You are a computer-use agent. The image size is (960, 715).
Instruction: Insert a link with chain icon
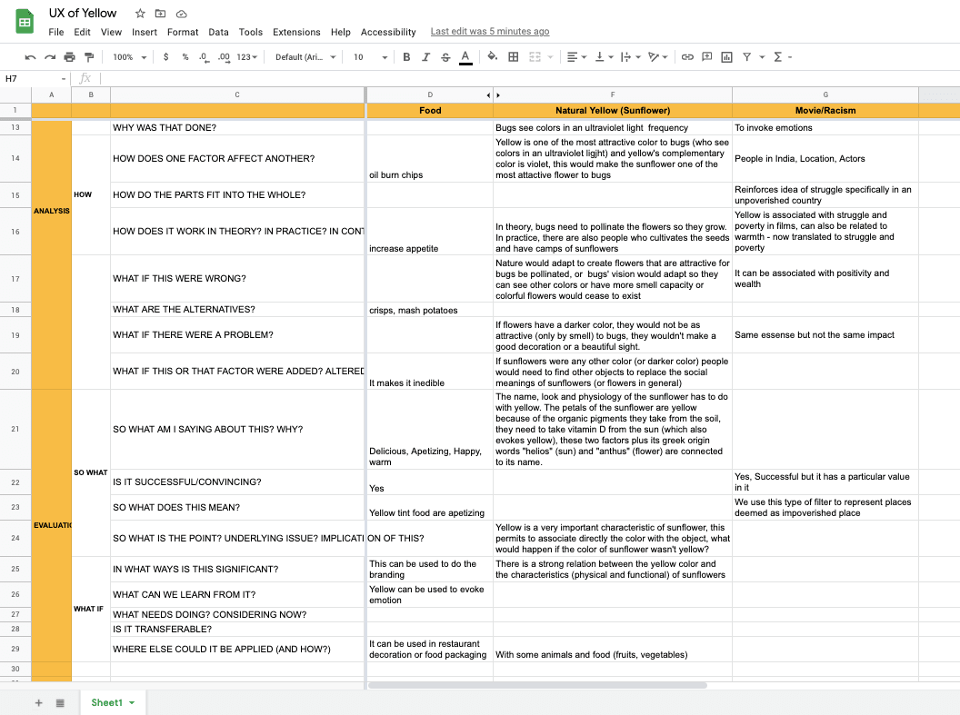point(687,57)
